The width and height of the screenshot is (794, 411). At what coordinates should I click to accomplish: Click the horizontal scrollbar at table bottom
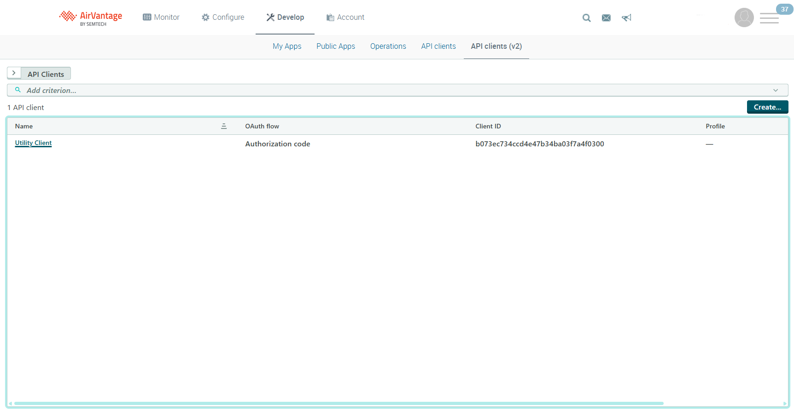click(339, 404)
